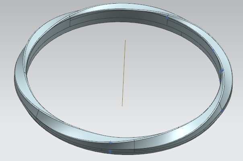The width and height of the screenshot is (243, 161).
Task: Select the vertical seam edge on upper-left inner face
Action: click(70, 22)
